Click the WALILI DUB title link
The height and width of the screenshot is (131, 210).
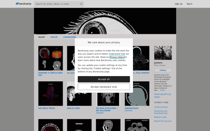click(73, 108)
